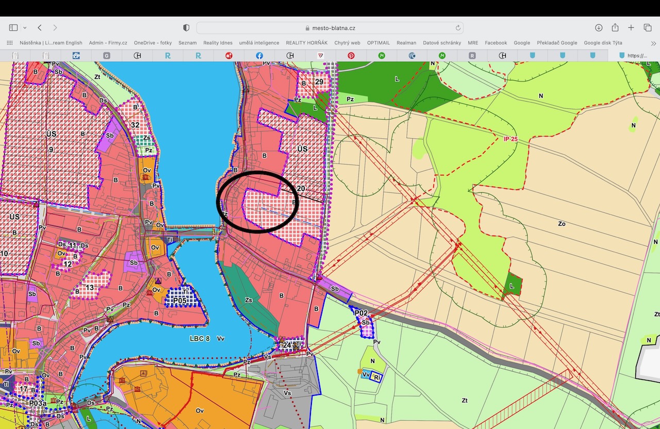660x429 pixels.
Task: Open the MRE bookmark
Action: [473, 43]
